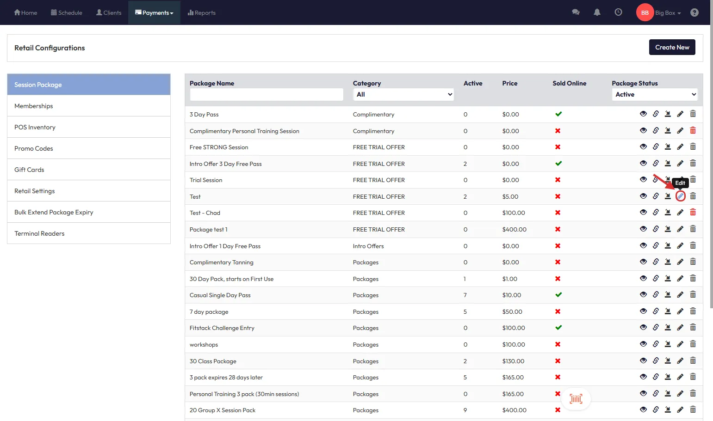Click the floating barcode scanner button
This screenshot has width=713, height=421.
576,399
